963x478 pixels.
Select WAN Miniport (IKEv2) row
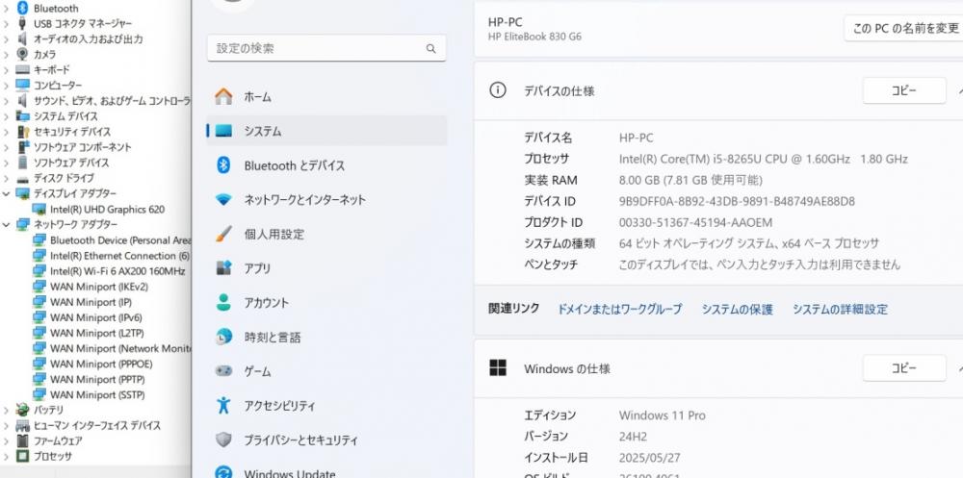tap(91, 286)
